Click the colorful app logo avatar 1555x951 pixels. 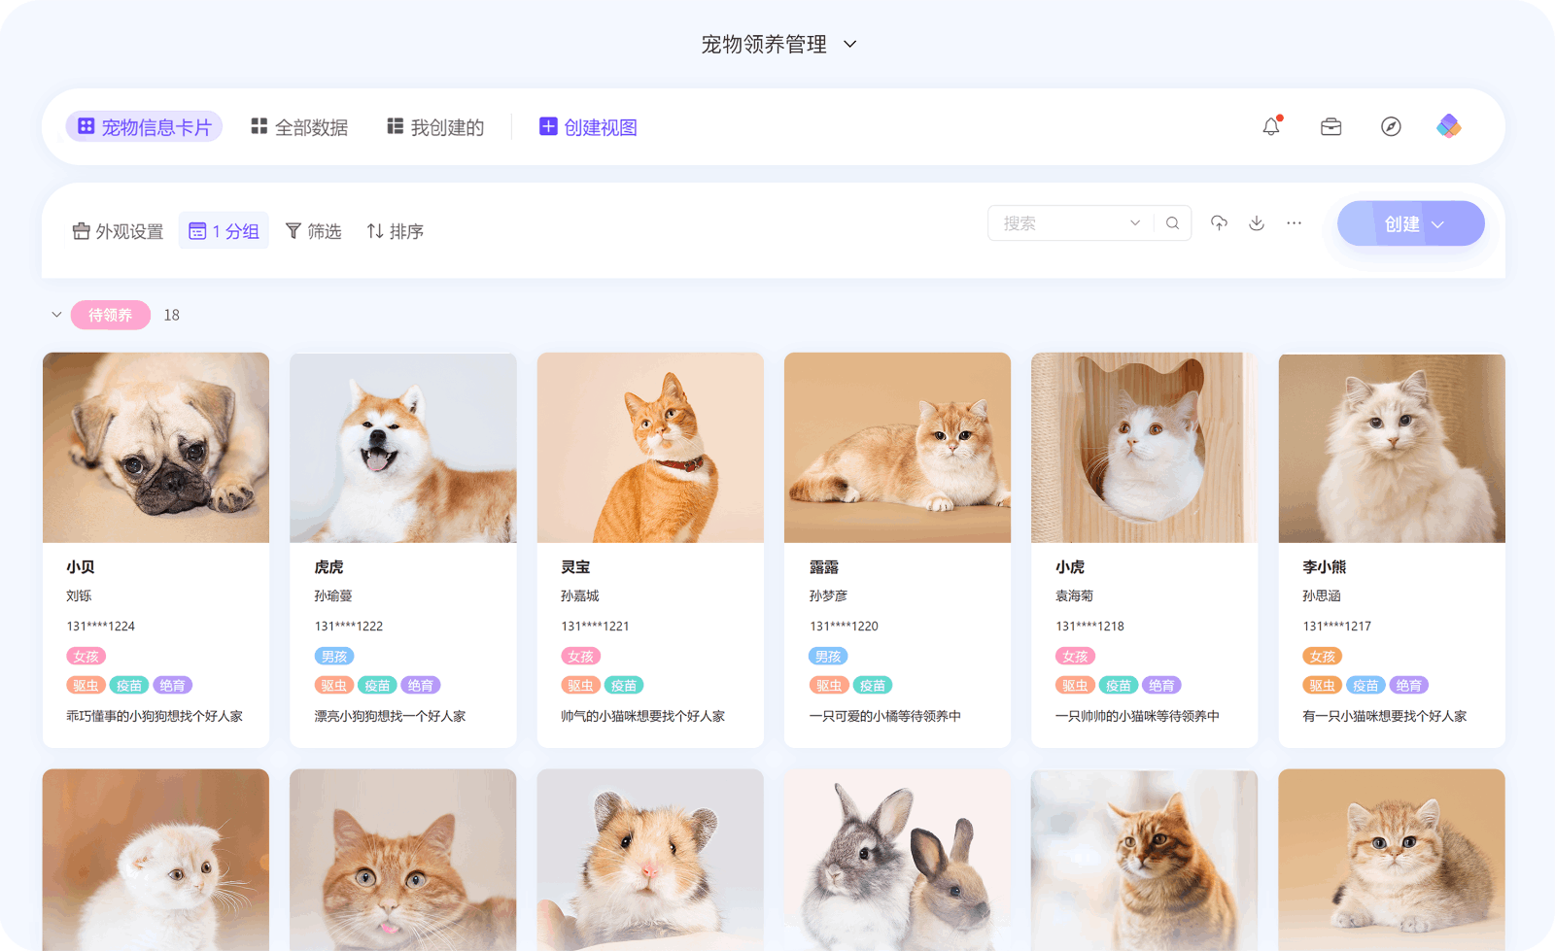(x=1449, y=126)
